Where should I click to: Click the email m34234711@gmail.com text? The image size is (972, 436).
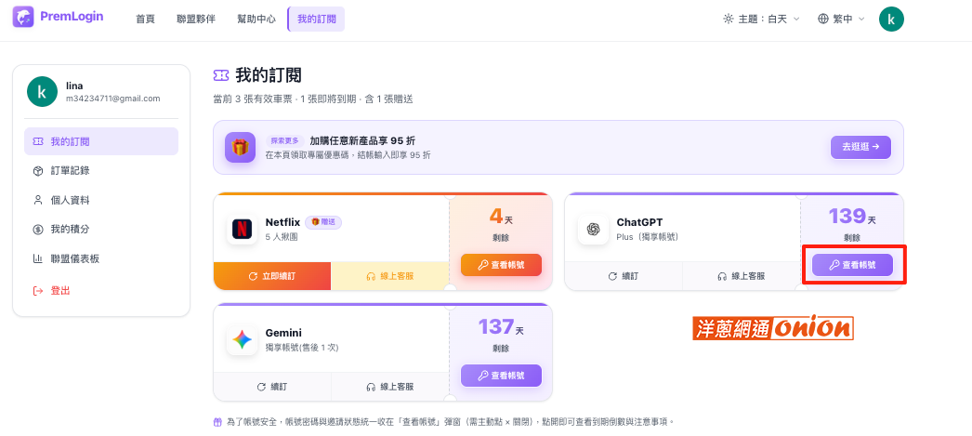(112, 98)
